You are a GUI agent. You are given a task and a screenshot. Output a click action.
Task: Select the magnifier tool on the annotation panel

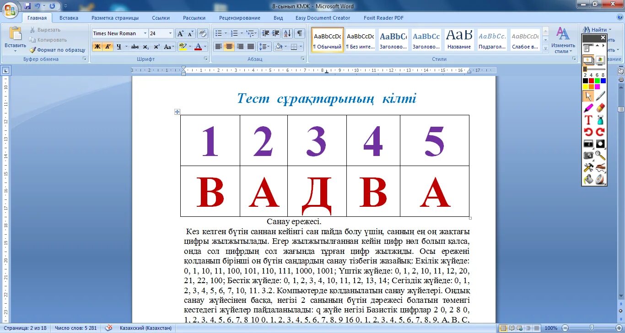pos(599,156)
